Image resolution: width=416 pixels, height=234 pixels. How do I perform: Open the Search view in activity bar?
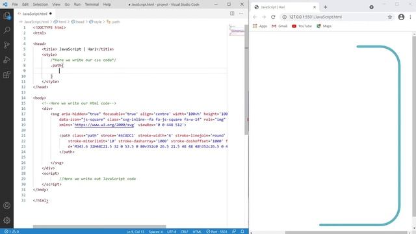(x=6, y=31)
